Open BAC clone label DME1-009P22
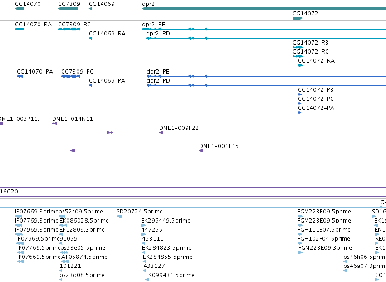Viewport: 386px width, 282px height. click(x=179, y=128)
